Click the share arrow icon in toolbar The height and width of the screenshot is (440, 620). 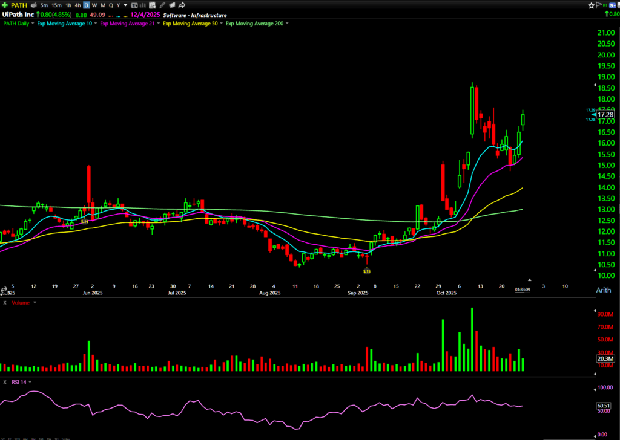click(x=182, y=5)
